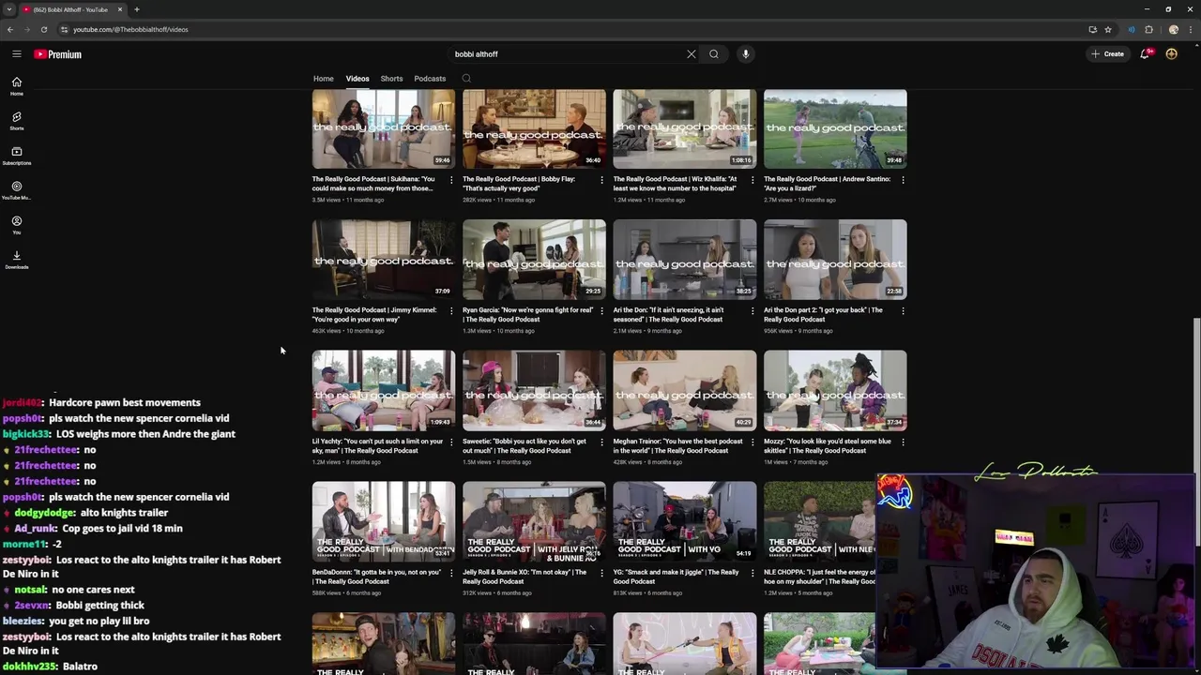Screen dimensions: 1201x675
Task: Open Shorts in the left sidebar
Action: click(16, 121)
